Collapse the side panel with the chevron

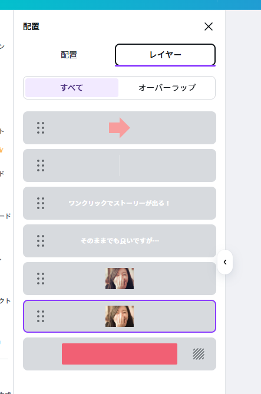coord(225,262)
